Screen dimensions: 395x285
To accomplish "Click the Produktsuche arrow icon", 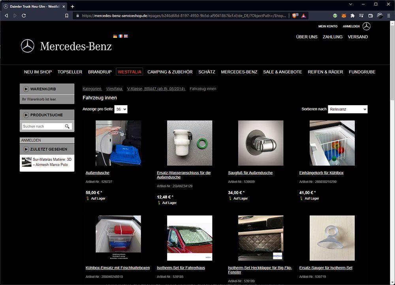I will pyautogui.click(x=26, y=115).
